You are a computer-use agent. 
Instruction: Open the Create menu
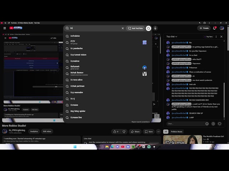tap(204, 28)
